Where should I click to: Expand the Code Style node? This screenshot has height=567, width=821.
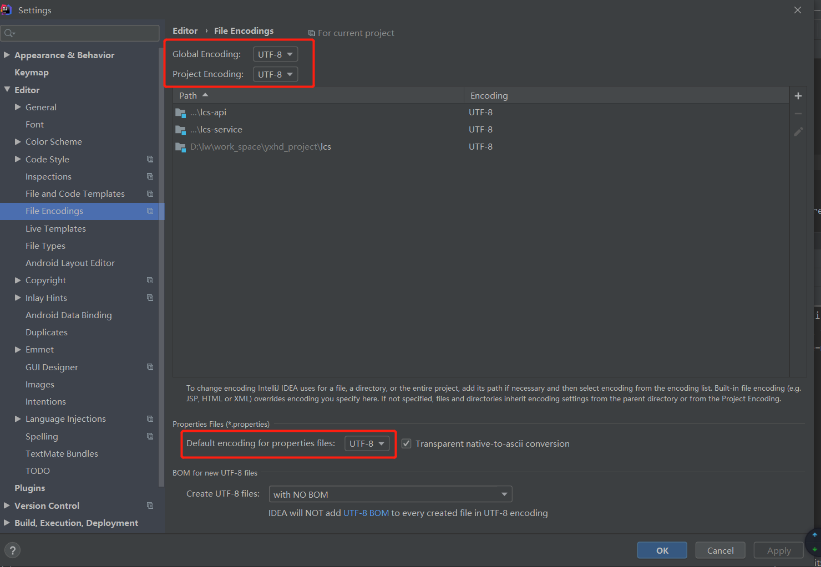pos(18,159)
